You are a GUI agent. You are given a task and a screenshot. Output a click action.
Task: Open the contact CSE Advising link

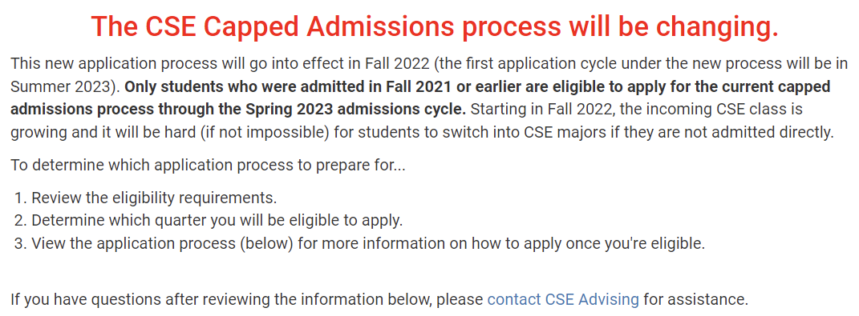pos(563,299)
